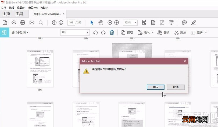Add a comment with speech bubble icon

pos(184,23)
